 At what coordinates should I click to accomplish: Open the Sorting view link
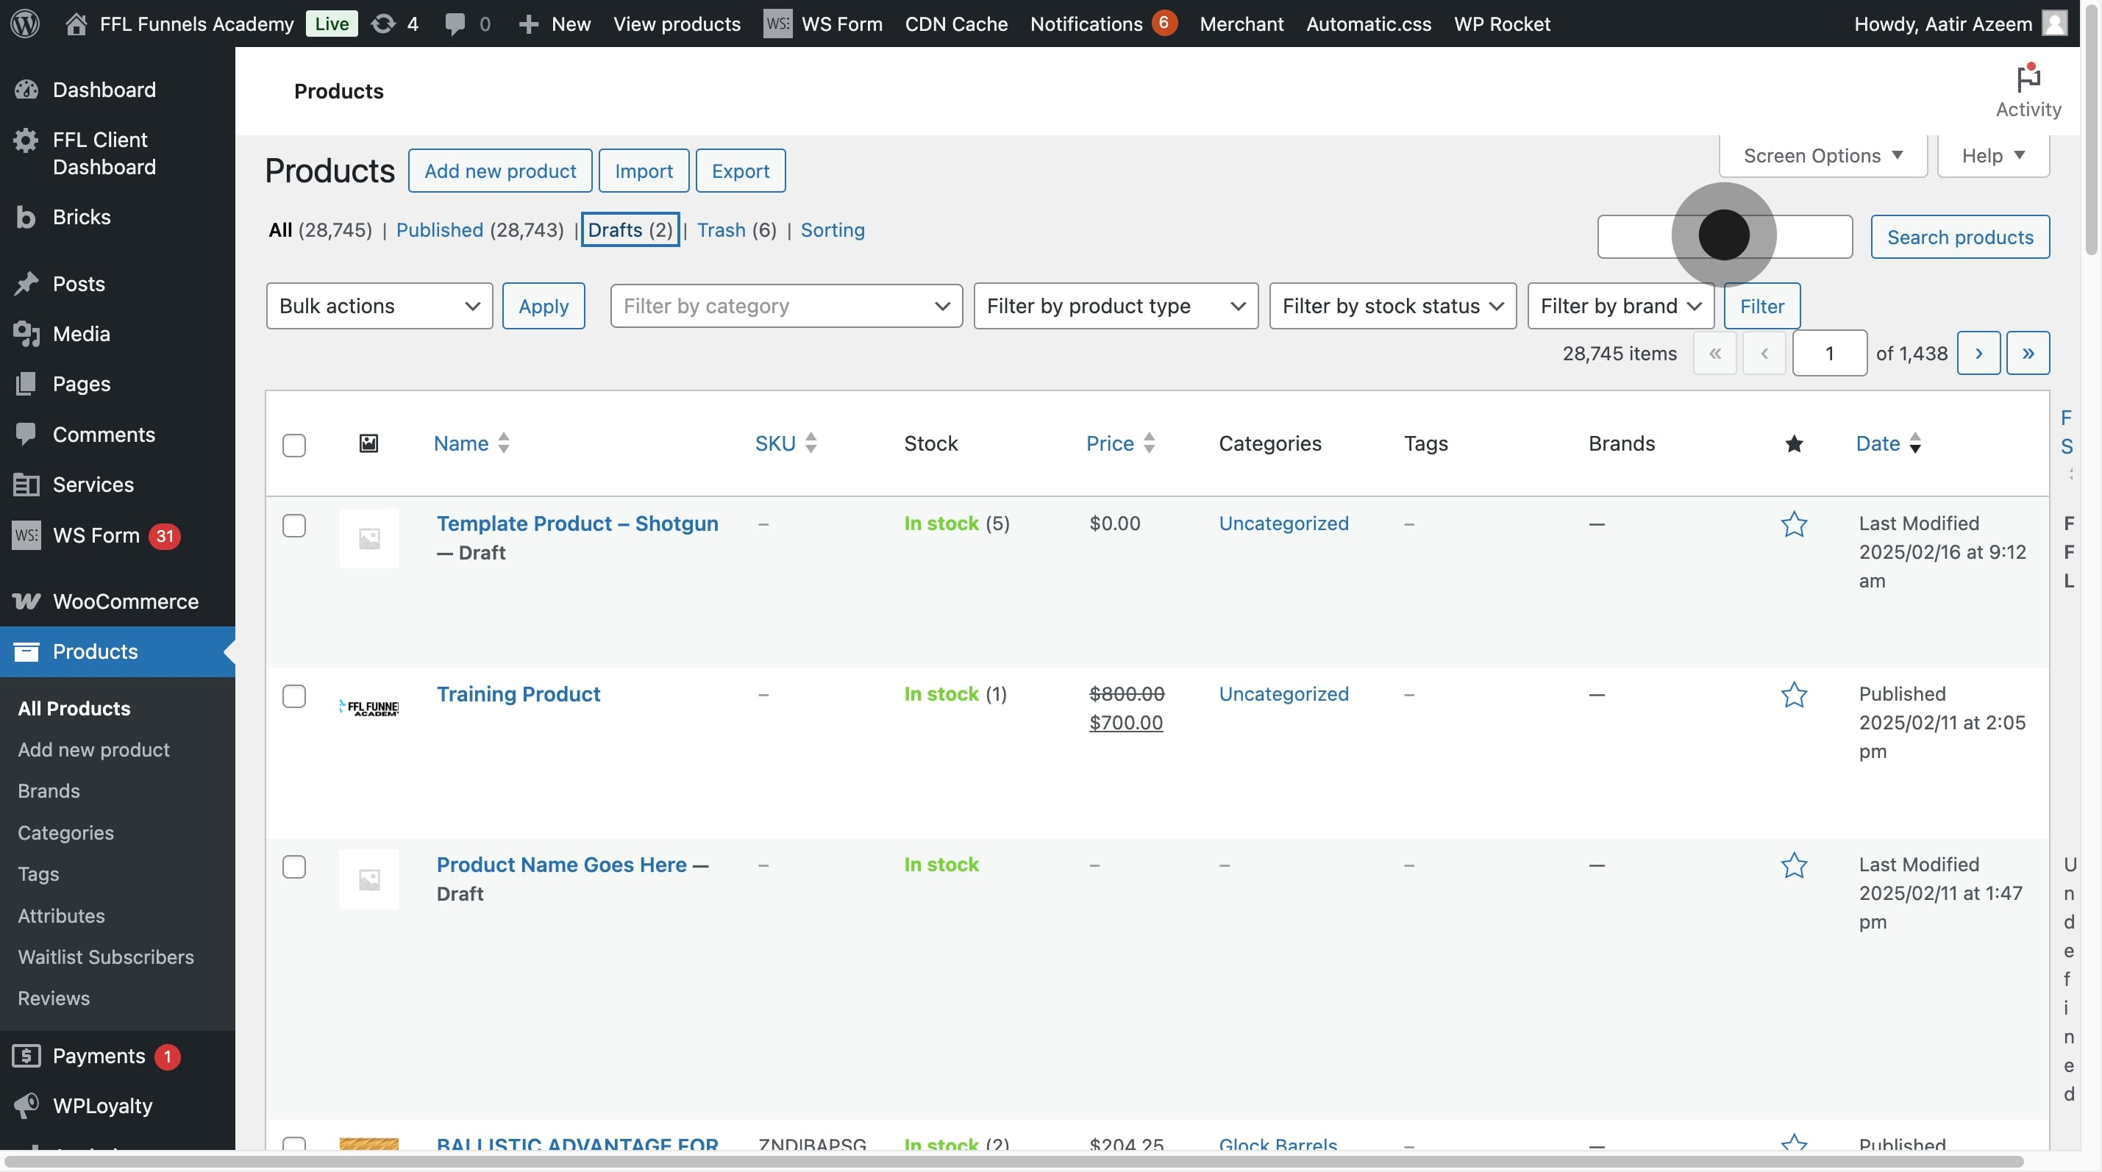[833, 230]
